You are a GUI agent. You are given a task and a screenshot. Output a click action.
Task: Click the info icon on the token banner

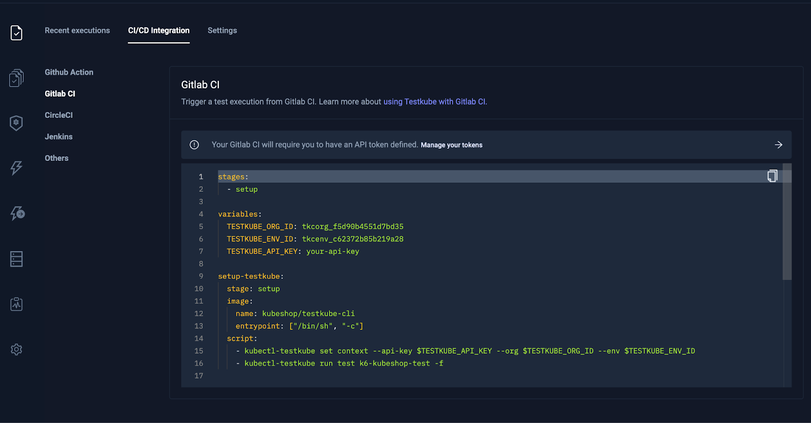point(194,145)
